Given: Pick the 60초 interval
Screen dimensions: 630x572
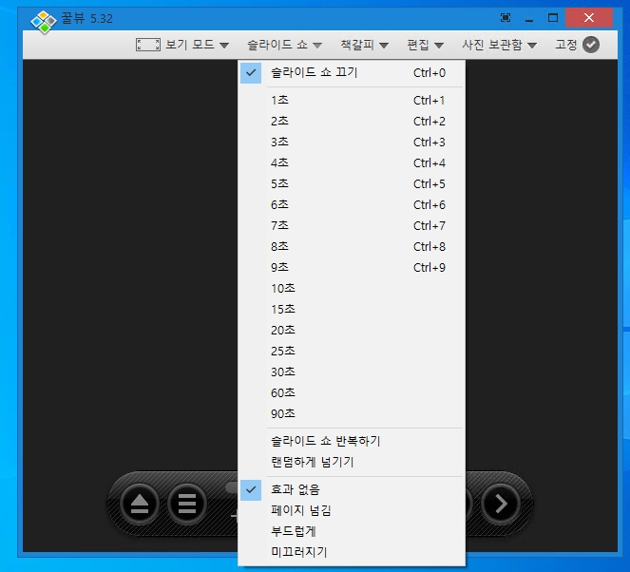Looking at the screenshot, I should click(352, 392).
